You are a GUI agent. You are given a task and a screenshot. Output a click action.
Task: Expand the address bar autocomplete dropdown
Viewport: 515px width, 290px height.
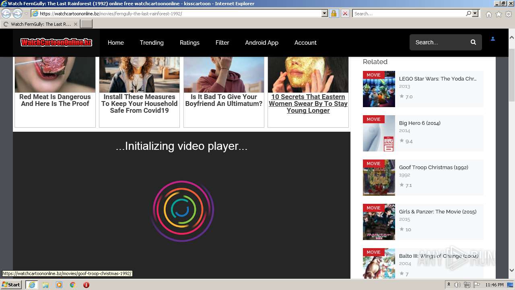click(x=325, y=13)
